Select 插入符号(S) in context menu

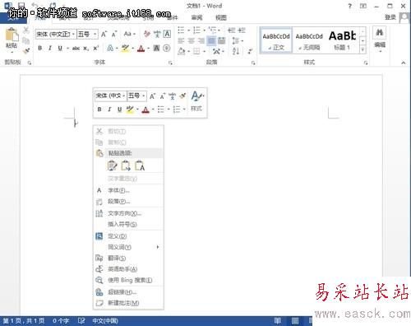click(x=128, y=224)
